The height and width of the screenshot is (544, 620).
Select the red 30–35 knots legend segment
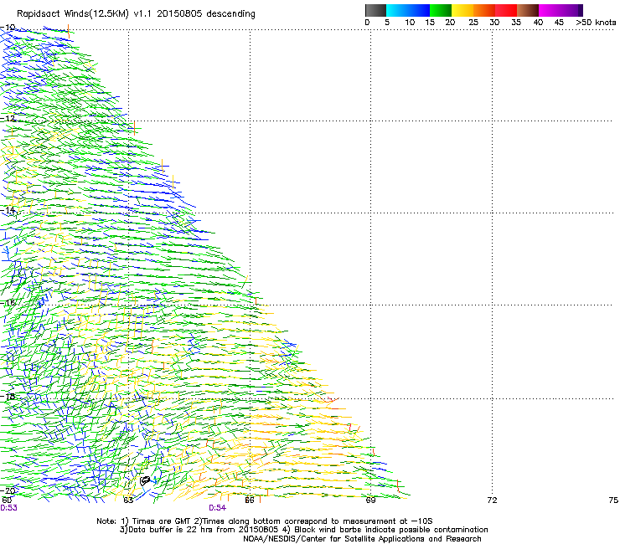tap(506, 10)
